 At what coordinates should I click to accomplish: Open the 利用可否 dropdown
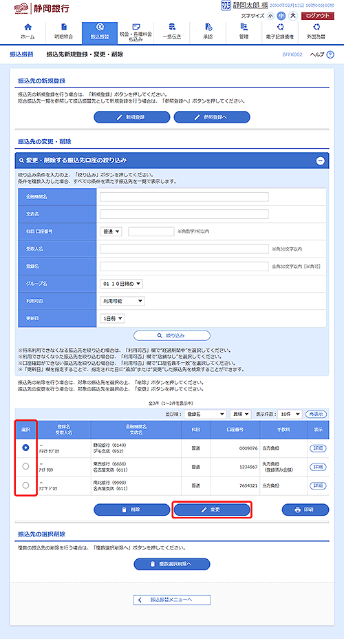pos(122,301)
